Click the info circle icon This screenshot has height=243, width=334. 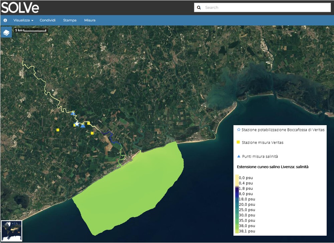(x=5, y=20)
